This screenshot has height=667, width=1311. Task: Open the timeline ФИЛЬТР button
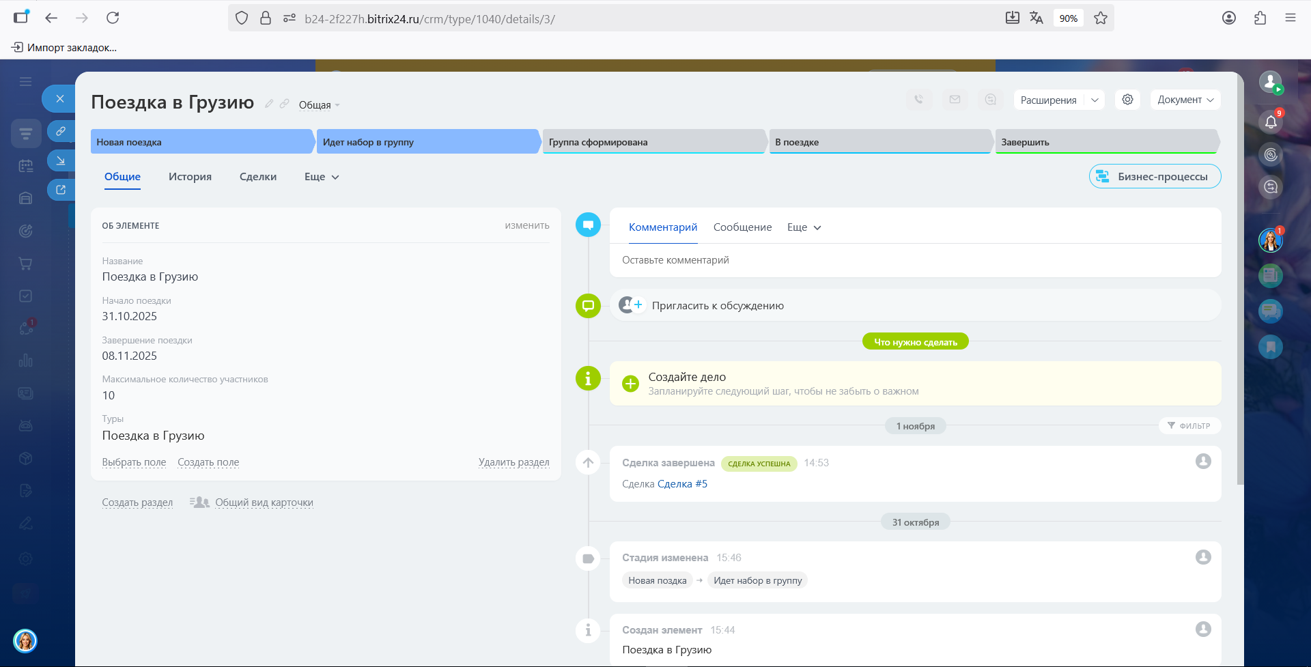click(x=1189, y=426)
